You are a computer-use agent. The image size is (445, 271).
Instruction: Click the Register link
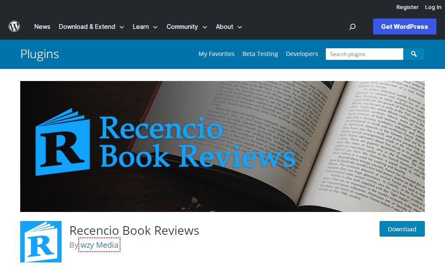click(x=407, y=7)
